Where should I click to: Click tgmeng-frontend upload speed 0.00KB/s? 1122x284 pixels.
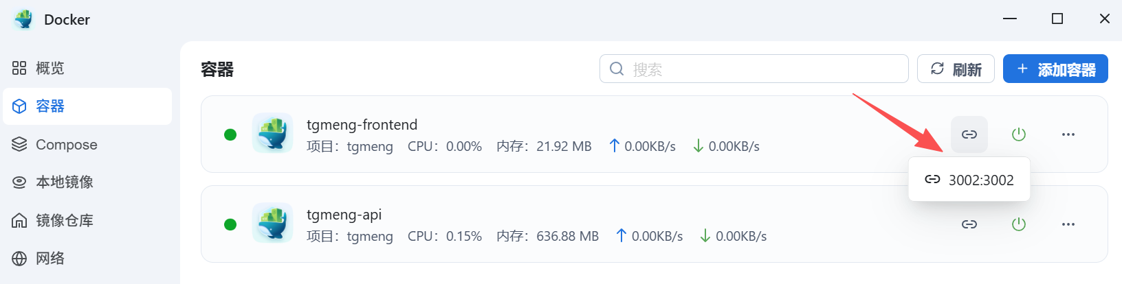[x=642, y=146]
